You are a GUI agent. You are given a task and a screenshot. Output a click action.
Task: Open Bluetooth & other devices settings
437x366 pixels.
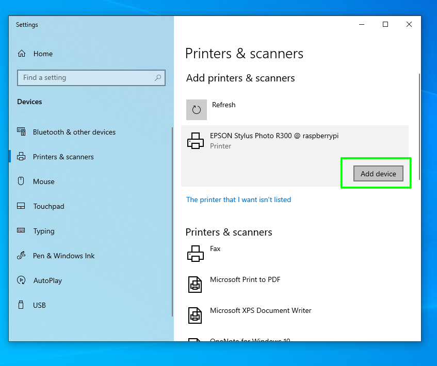coord(73,132)
